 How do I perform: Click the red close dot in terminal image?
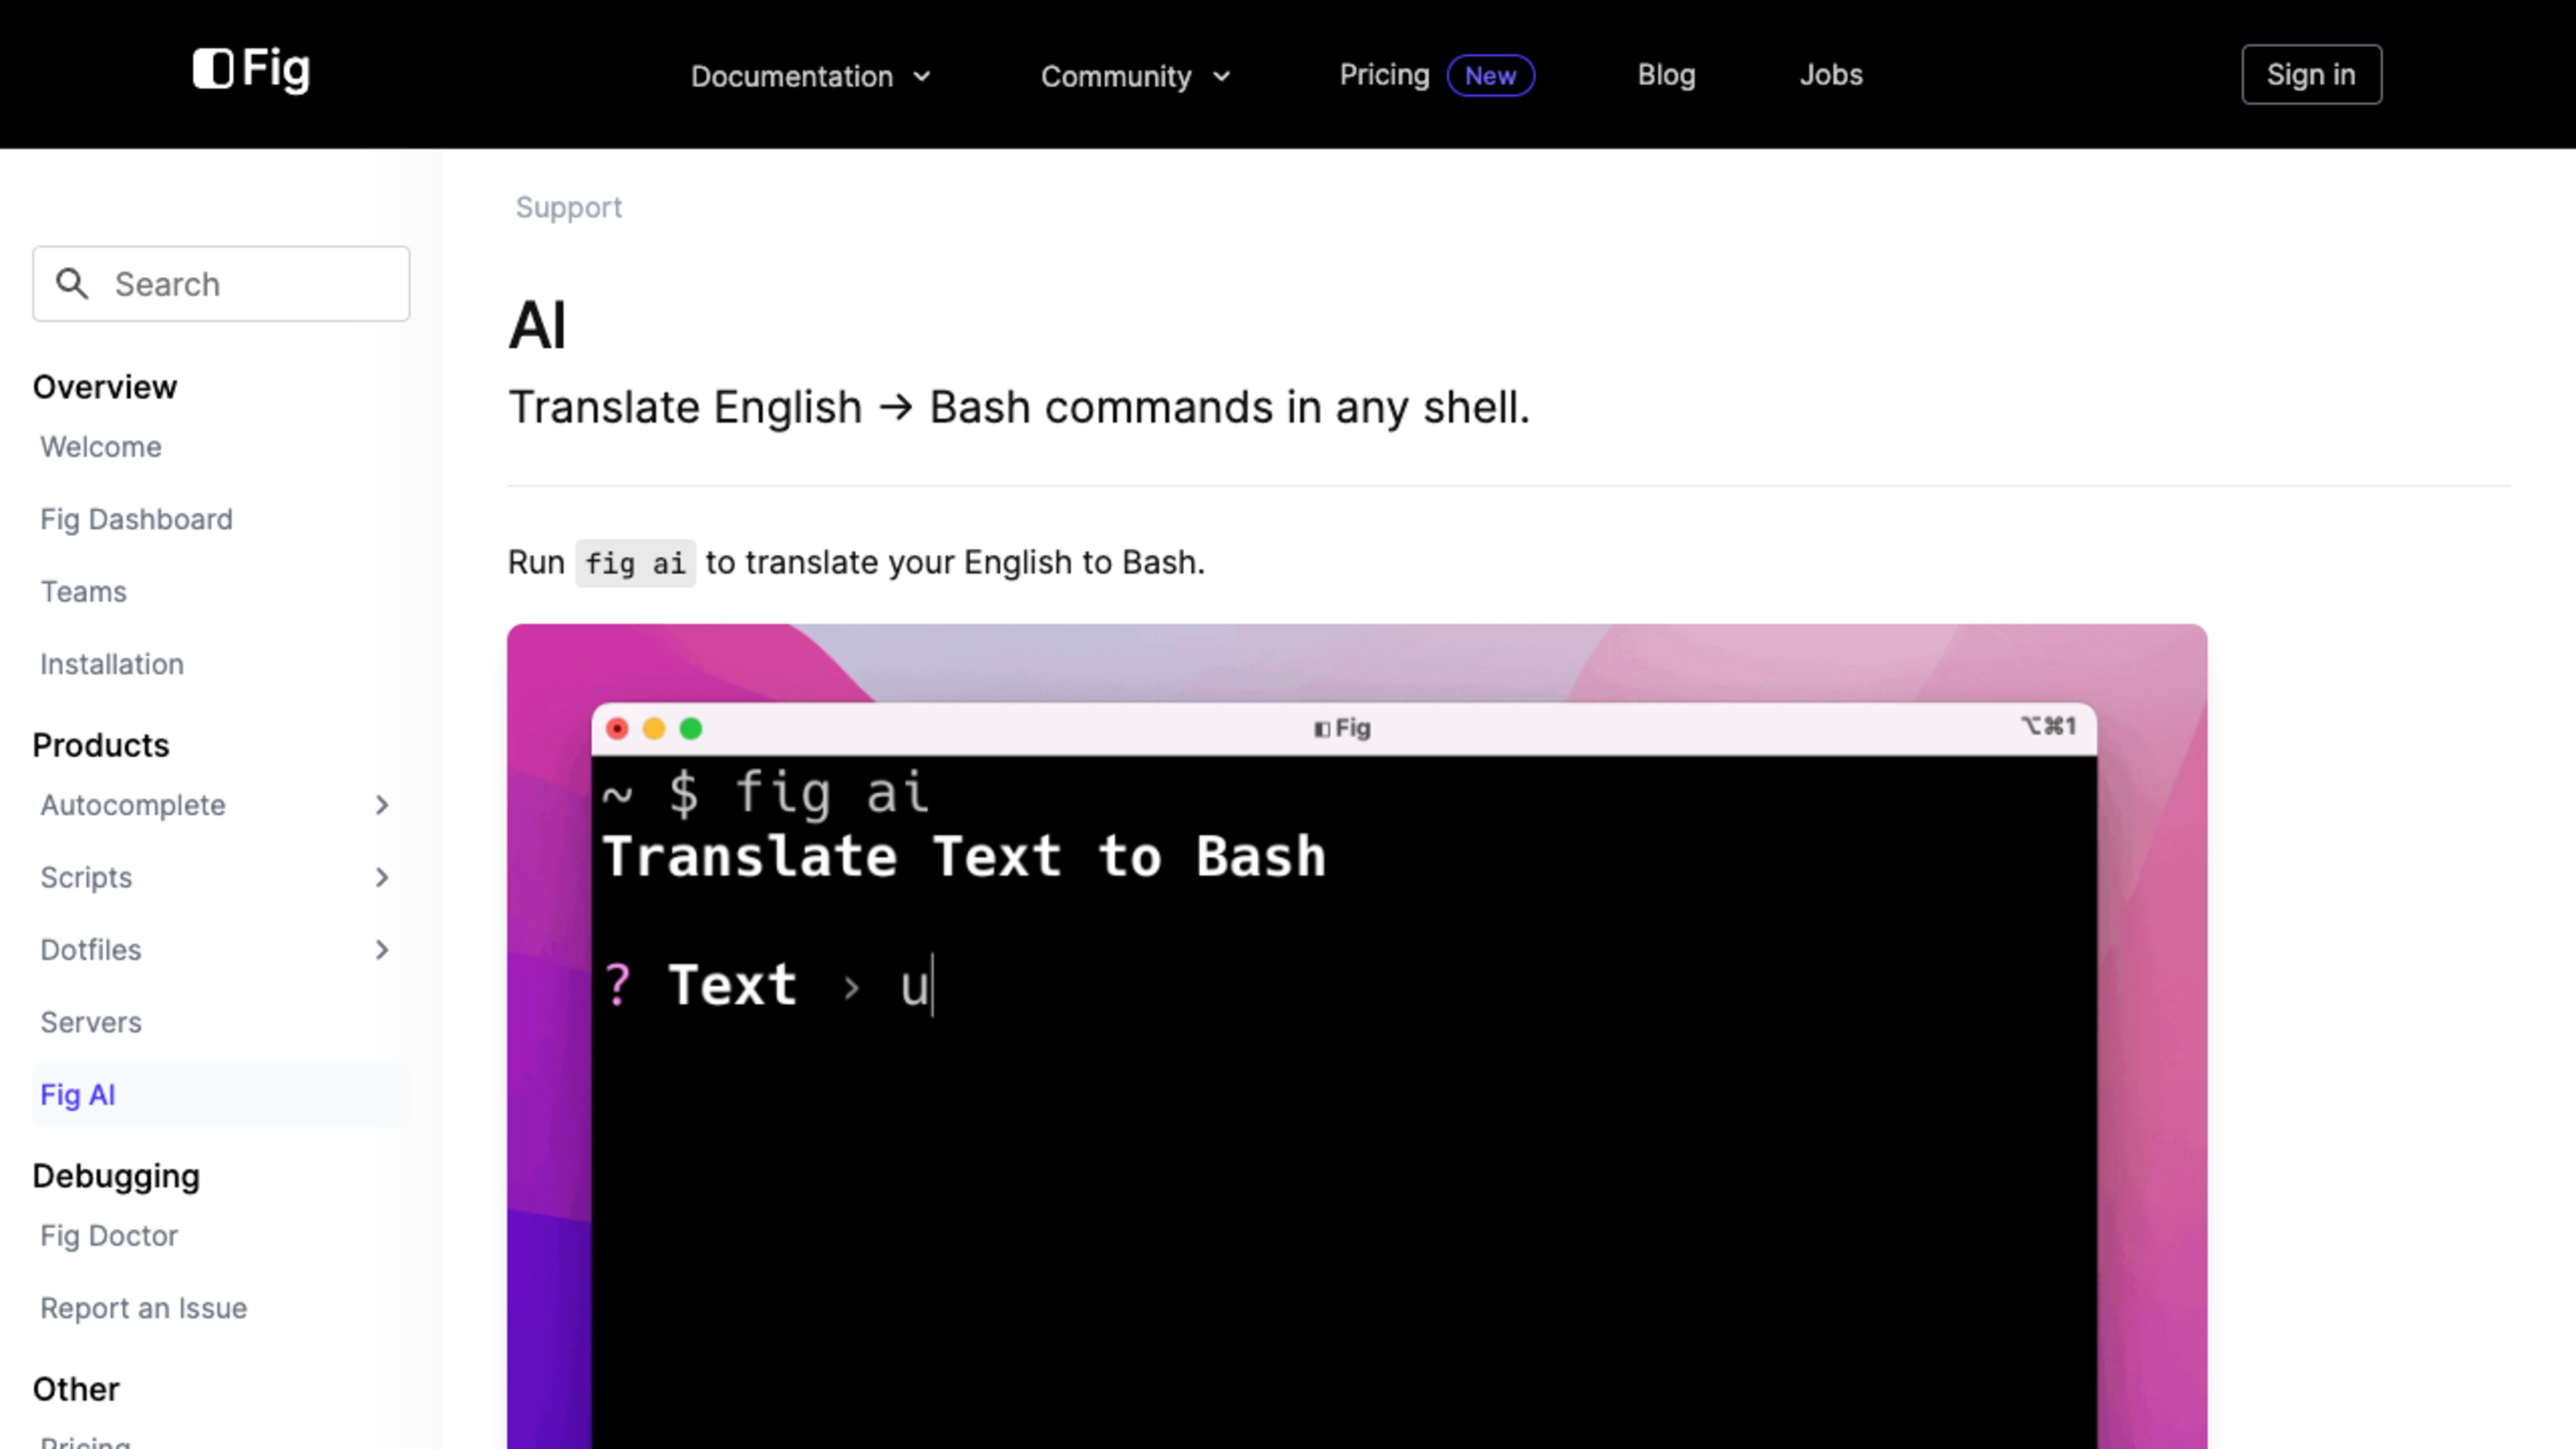point(617,729)
